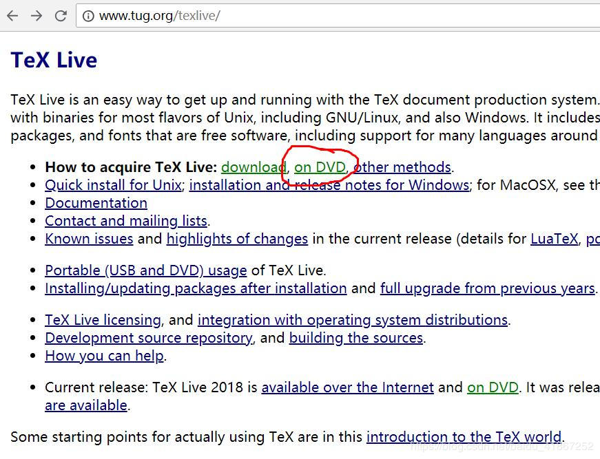View 'highlights of changes' link

pyautogui.click(x=237, y=239)
